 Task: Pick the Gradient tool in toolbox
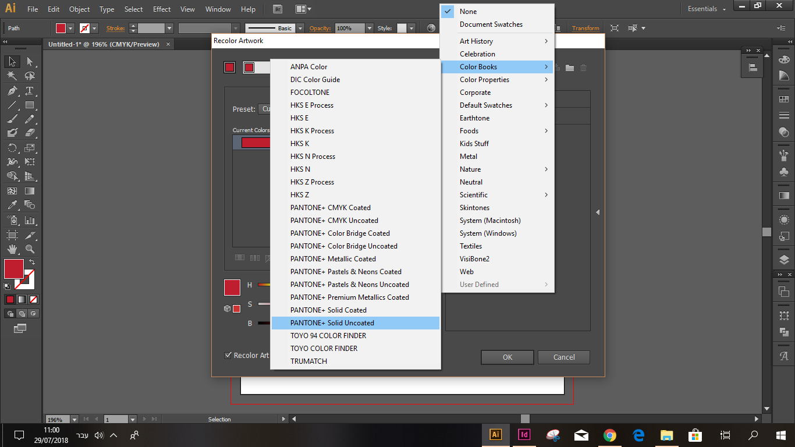pos(30,190)
